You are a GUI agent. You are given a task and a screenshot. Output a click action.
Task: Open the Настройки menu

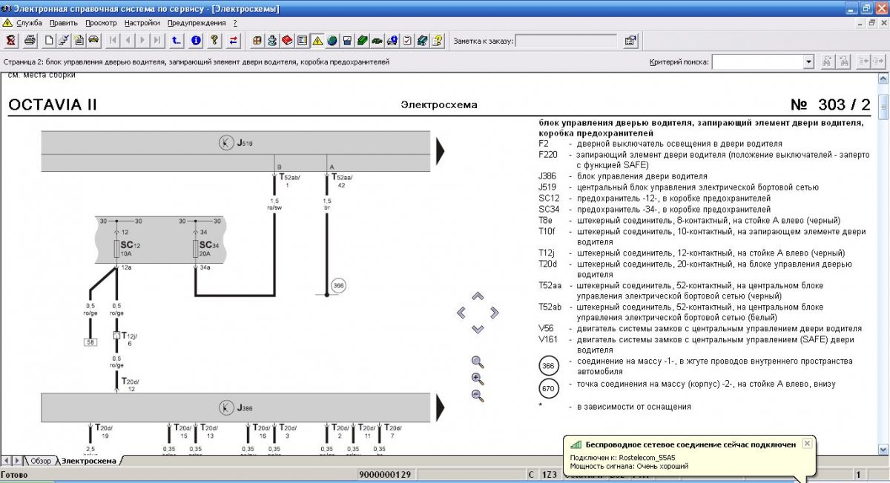point(142,23)
